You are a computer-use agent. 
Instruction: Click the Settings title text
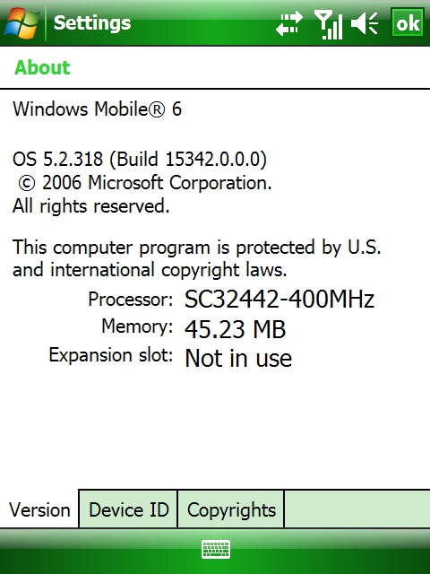coord(92,23)
